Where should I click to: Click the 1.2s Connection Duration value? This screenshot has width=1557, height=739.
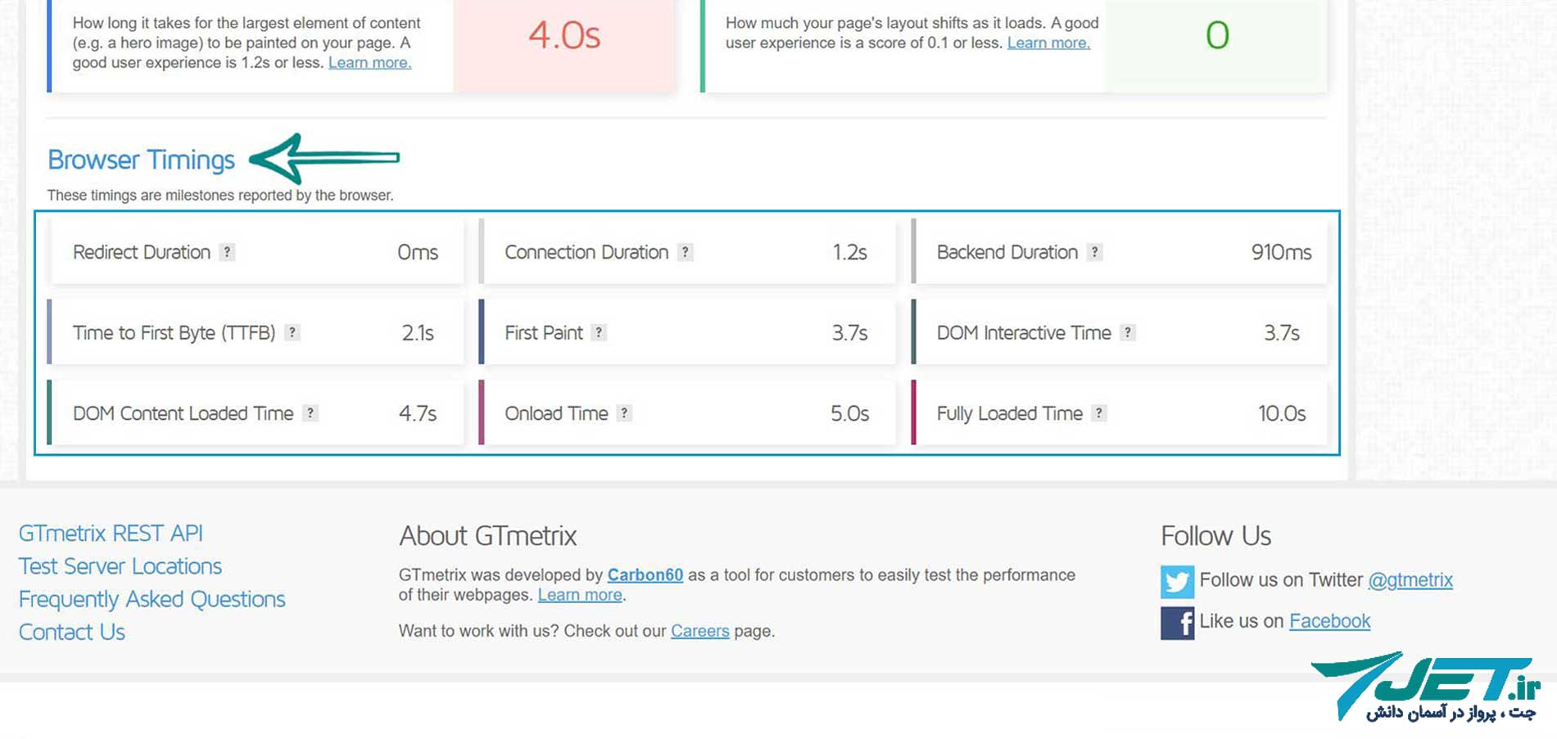(x=849, y=252)
